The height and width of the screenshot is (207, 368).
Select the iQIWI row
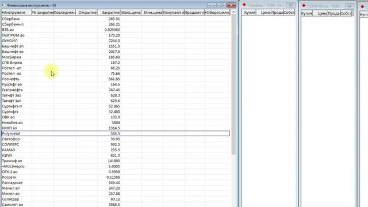click(x=116, y=155)
